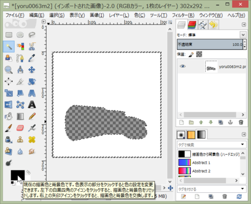Select the Foreground Select tool
Screen dimensions: 251x204
pyautogui.click(x=9, y=58)
